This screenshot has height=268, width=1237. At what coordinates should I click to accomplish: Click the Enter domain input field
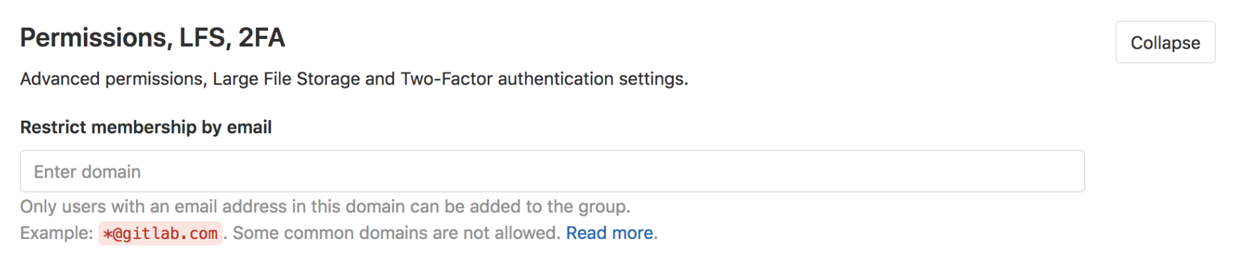point(552,172)
